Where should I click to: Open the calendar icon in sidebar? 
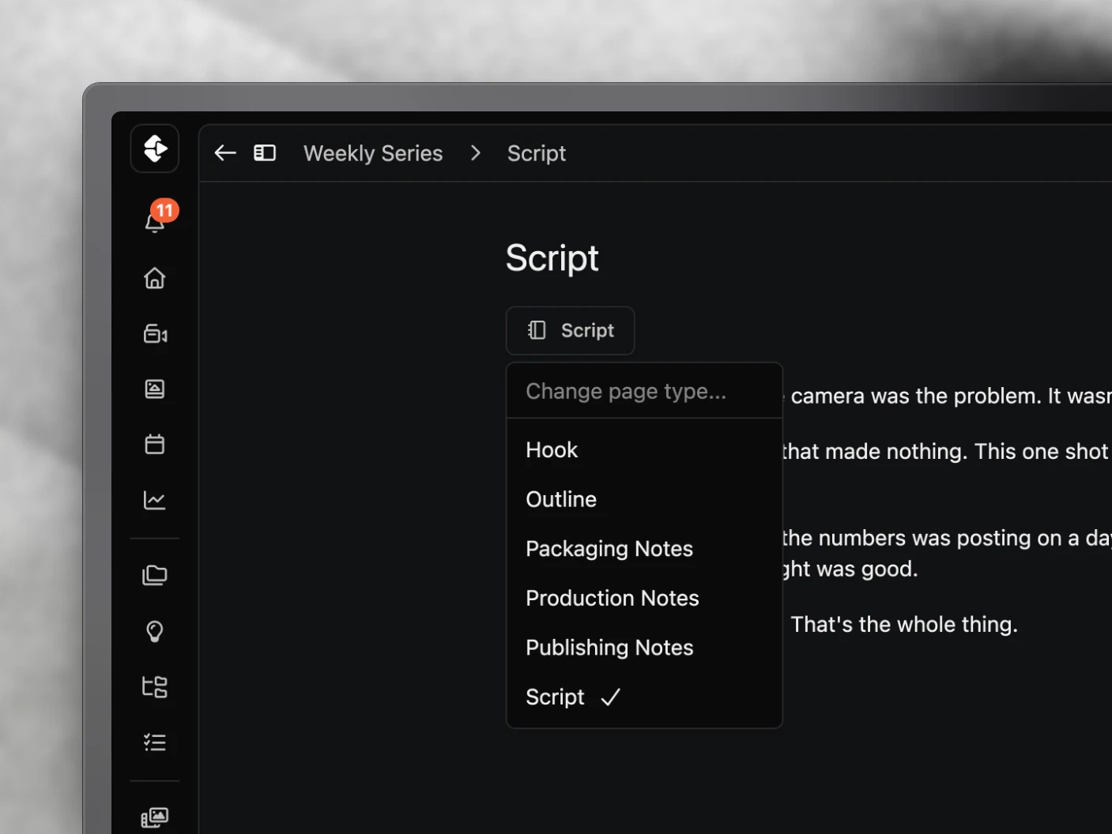pyautogui.click(x=155, y=444)
